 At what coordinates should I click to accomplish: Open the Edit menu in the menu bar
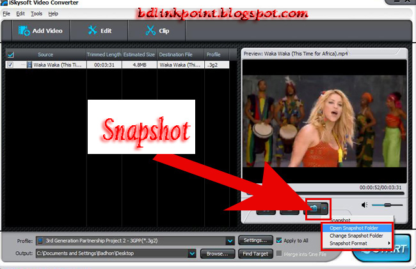pyautogui.click(x=20, y=13)
